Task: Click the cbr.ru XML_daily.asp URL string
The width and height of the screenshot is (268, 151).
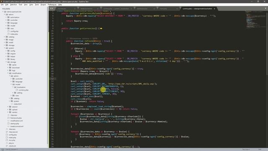Action: [131, 84]
